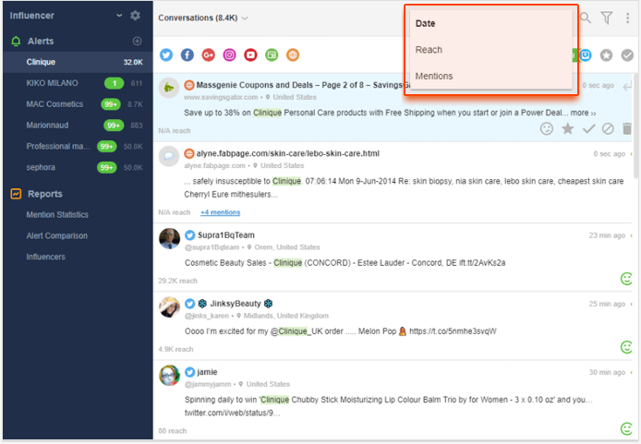
Task: Open the Influencers report
Action: coord(46,257)
